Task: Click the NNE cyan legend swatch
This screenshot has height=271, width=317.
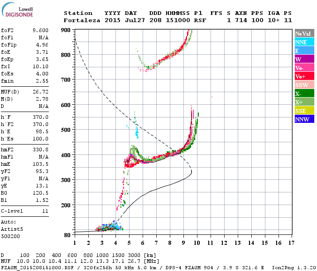Action: coord(304,42)
